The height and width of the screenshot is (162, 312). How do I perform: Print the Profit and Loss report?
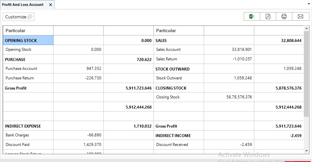point(284,16)
